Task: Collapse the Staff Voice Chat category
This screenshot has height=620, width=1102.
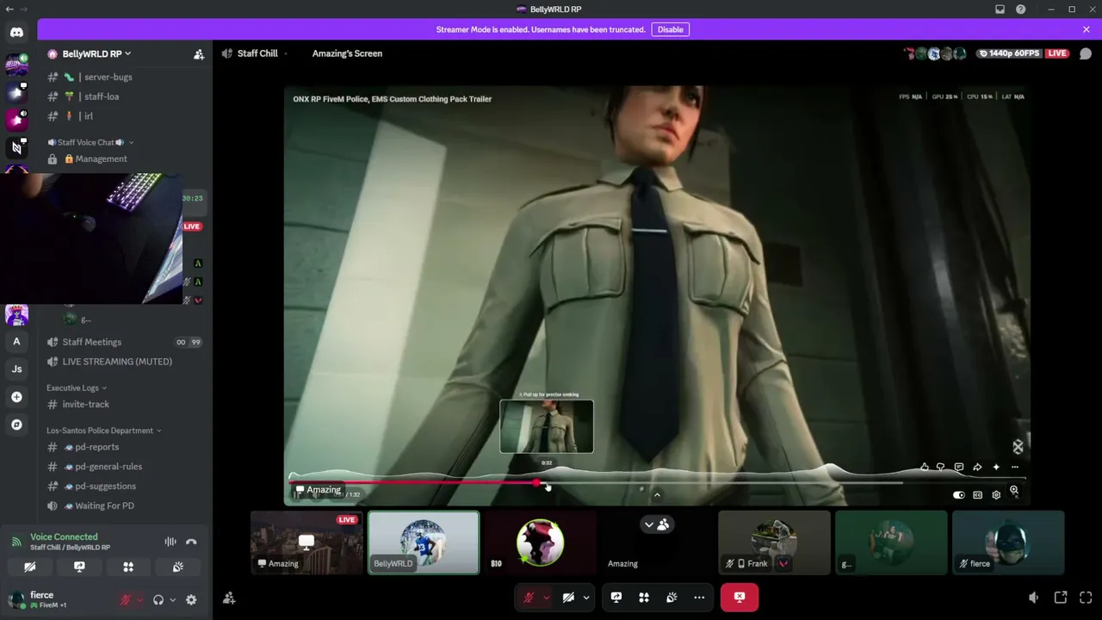Action: click(x=90, y=142)
